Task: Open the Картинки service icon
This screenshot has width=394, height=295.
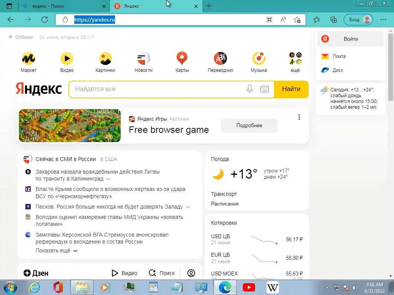Action: pyautogui.click(x=105, y=62)
